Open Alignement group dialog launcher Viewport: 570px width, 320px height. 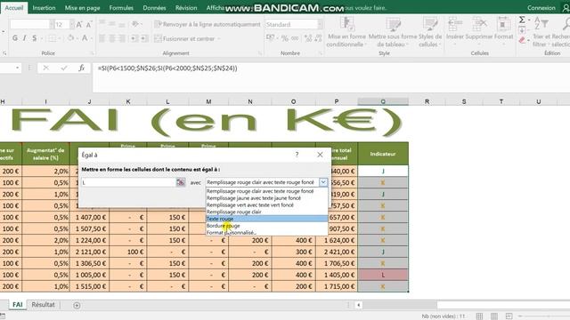(x=260, y=53)
